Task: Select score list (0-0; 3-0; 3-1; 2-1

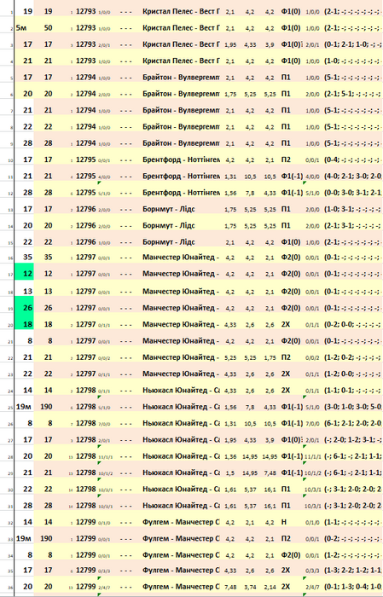Action: click(352, 193)
